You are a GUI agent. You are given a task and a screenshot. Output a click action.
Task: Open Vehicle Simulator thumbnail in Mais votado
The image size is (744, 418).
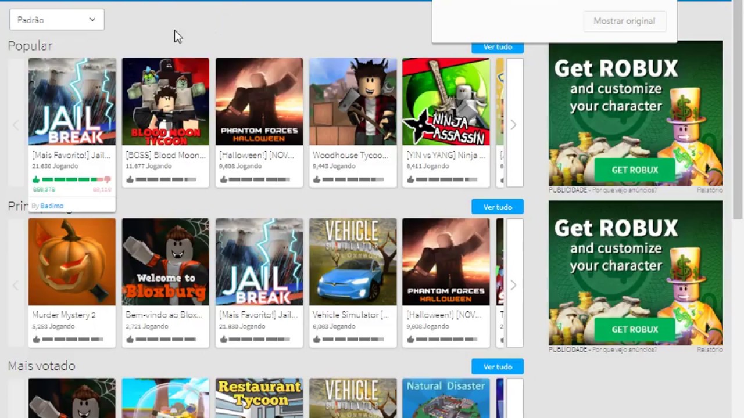coord(353,398)
